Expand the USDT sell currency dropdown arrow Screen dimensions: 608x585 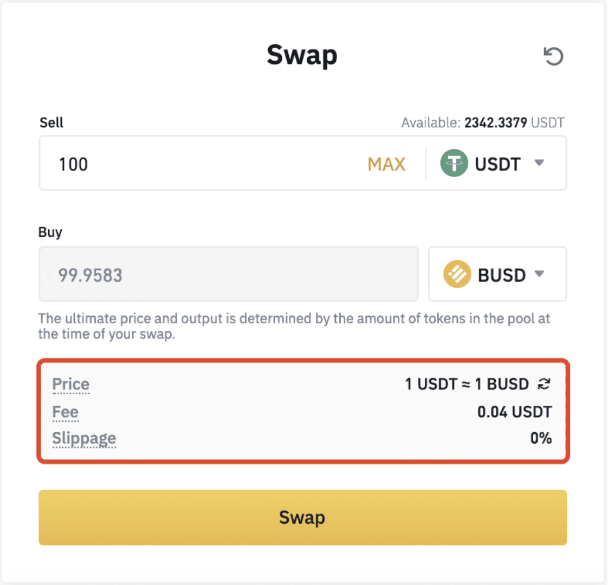tap(539, 162)
